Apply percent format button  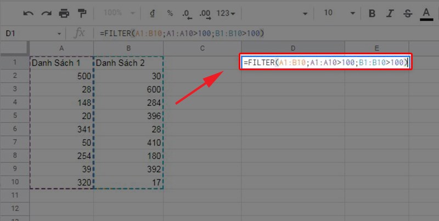[170, 13]
